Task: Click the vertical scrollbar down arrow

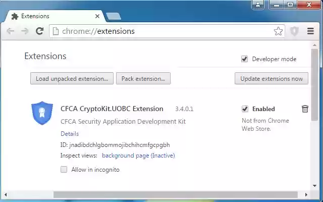Action: click(x=314, y=186)
